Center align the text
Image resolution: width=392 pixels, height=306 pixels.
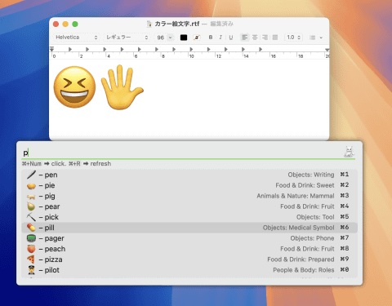point(255,38)
